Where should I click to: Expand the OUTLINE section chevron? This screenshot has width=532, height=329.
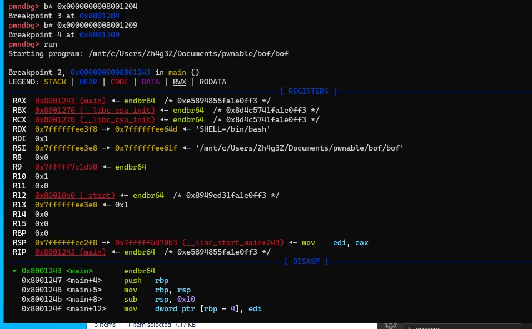(x=409, y=326)
